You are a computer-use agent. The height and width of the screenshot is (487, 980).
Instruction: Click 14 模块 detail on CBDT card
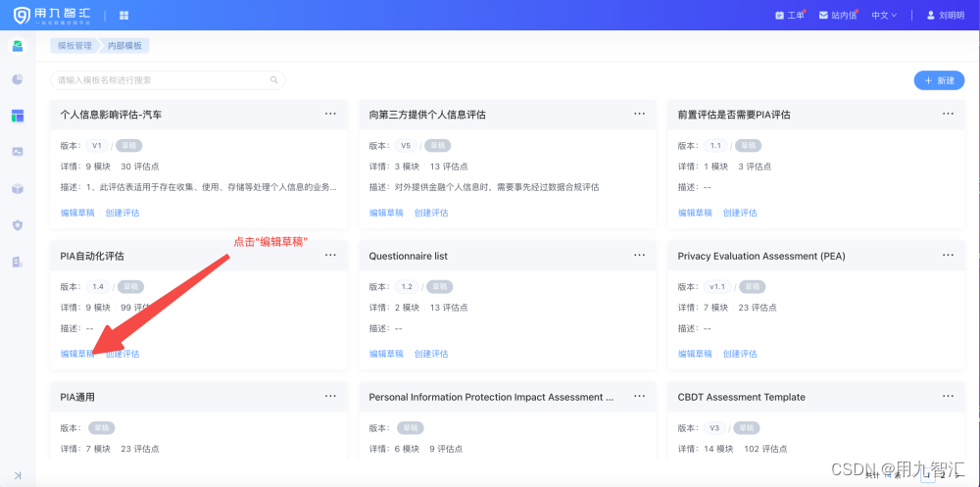click(x=717, y=449)
